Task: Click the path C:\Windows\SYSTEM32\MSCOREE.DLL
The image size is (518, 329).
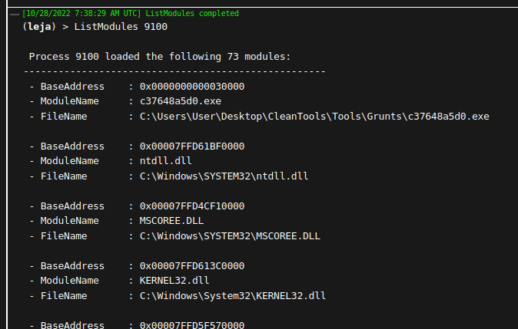Action: pos(230,236)
